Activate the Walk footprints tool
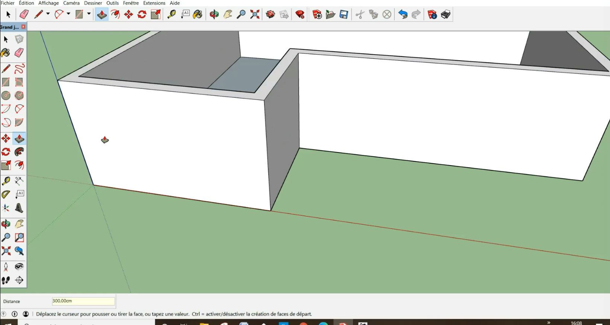The height and width of the screenshot is (325, 610). coord(6,280)
